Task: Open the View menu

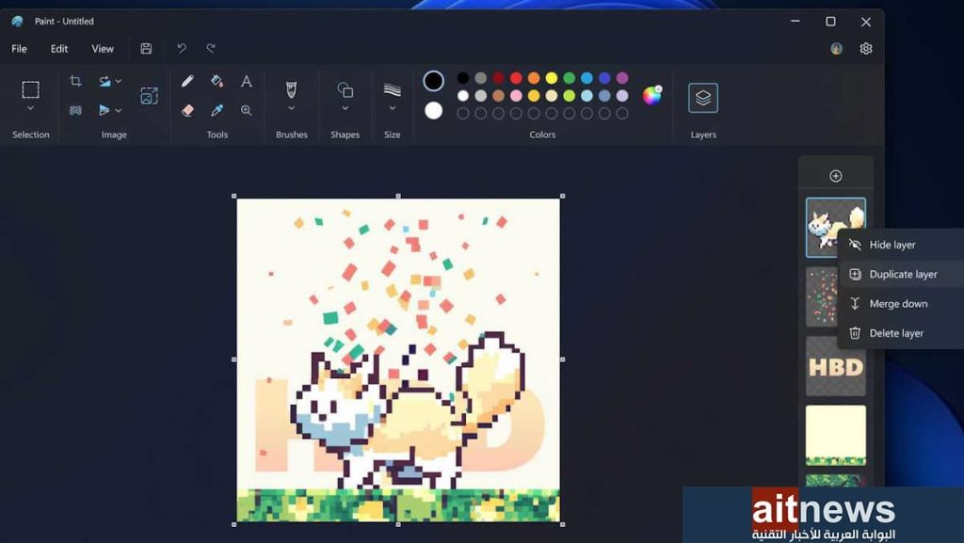Action: [x=103, y=49]
